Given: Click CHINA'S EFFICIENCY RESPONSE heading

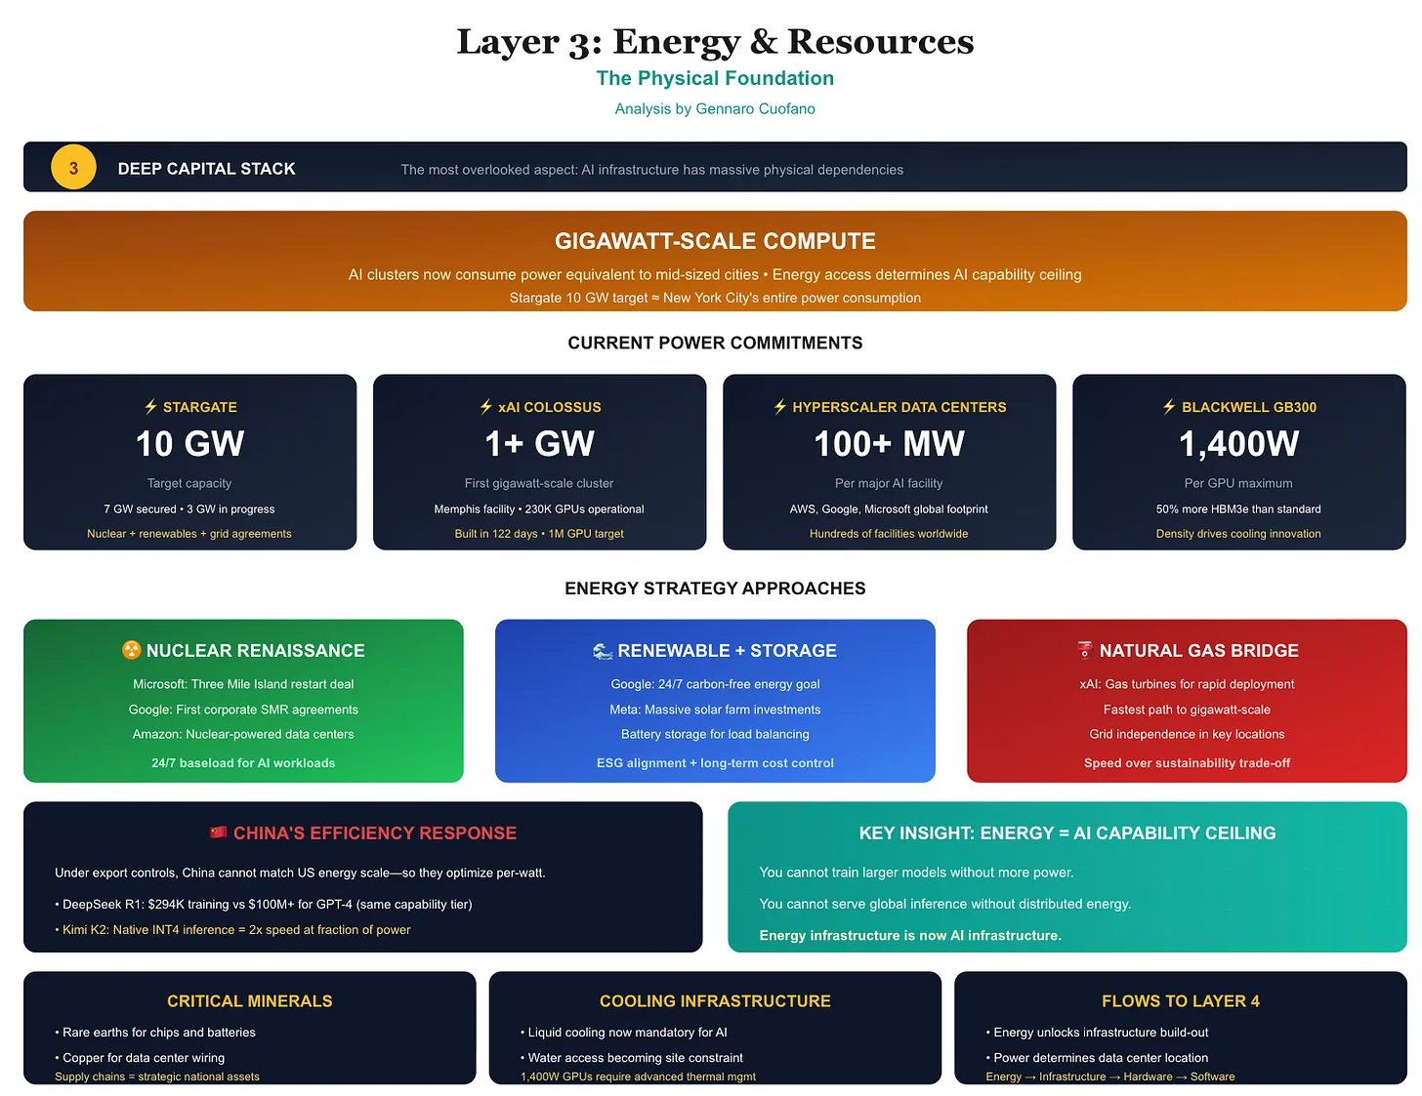Looking at the screenshot, I should tap(375, 833).
